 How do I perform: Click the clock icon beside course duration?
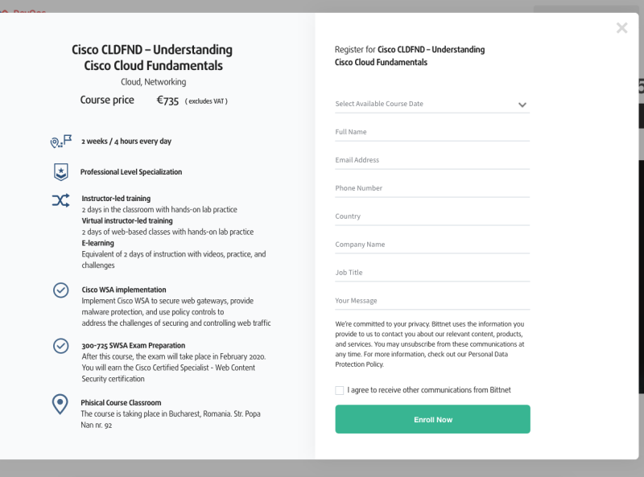[59, 142]
